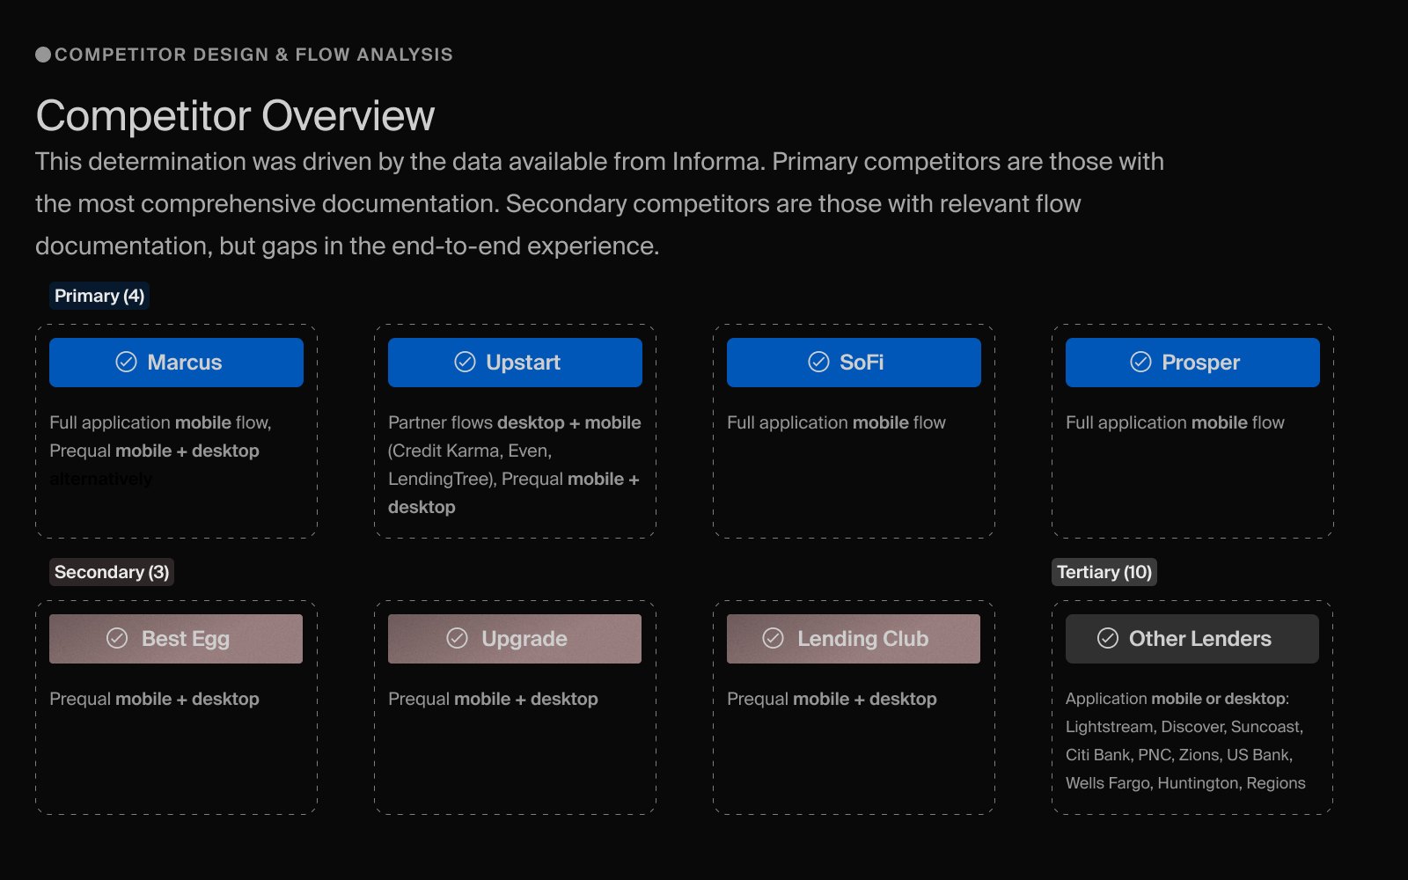Click 'Full application mobile flow' under Prosper
This screenshot has width=1408, height=880.
tap(1175, 422)
